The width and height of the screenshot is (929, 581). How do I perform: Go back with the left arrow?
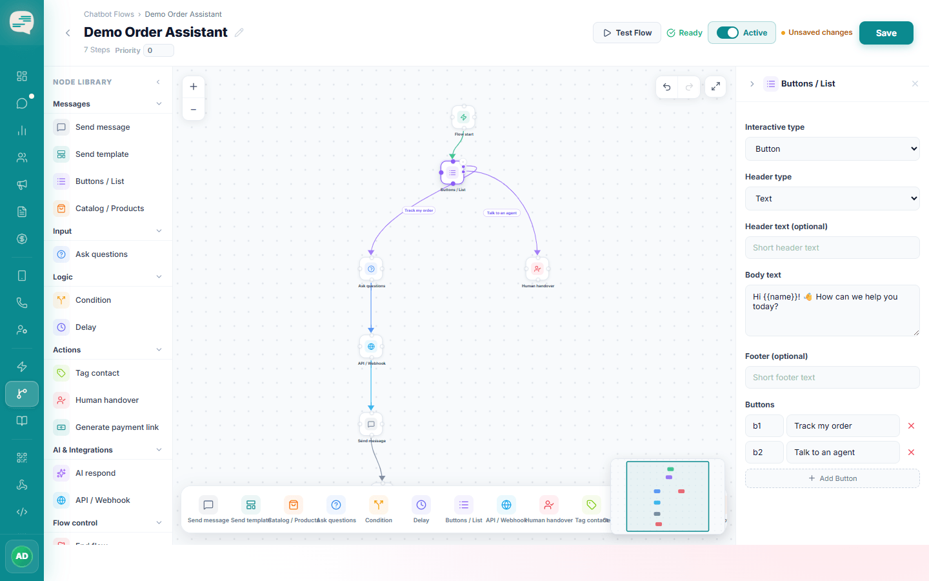(x=68, y=33)
